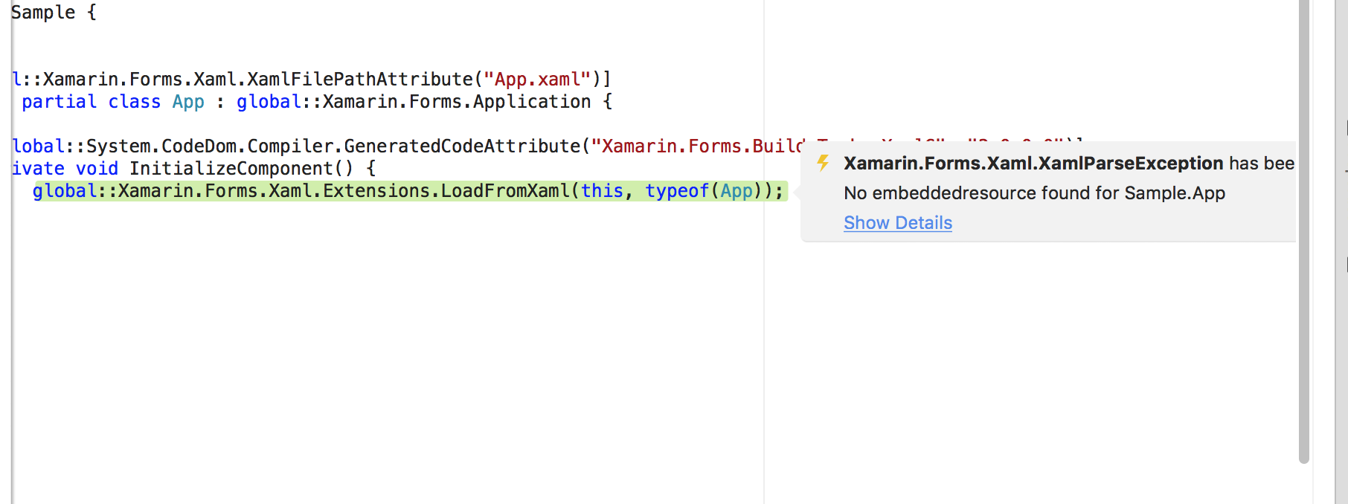Click App class name after 'class'

click(188, 102)
